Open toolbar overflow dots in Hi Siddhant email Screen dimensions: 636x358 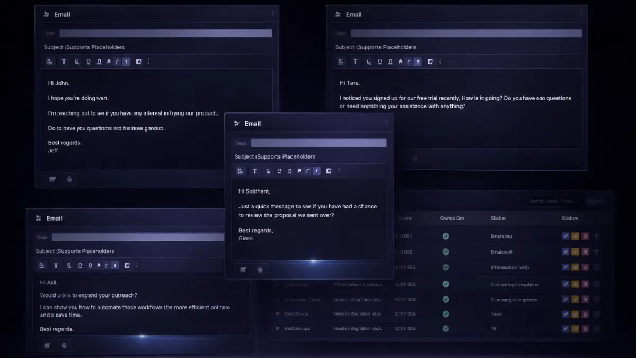pos(339,171)
